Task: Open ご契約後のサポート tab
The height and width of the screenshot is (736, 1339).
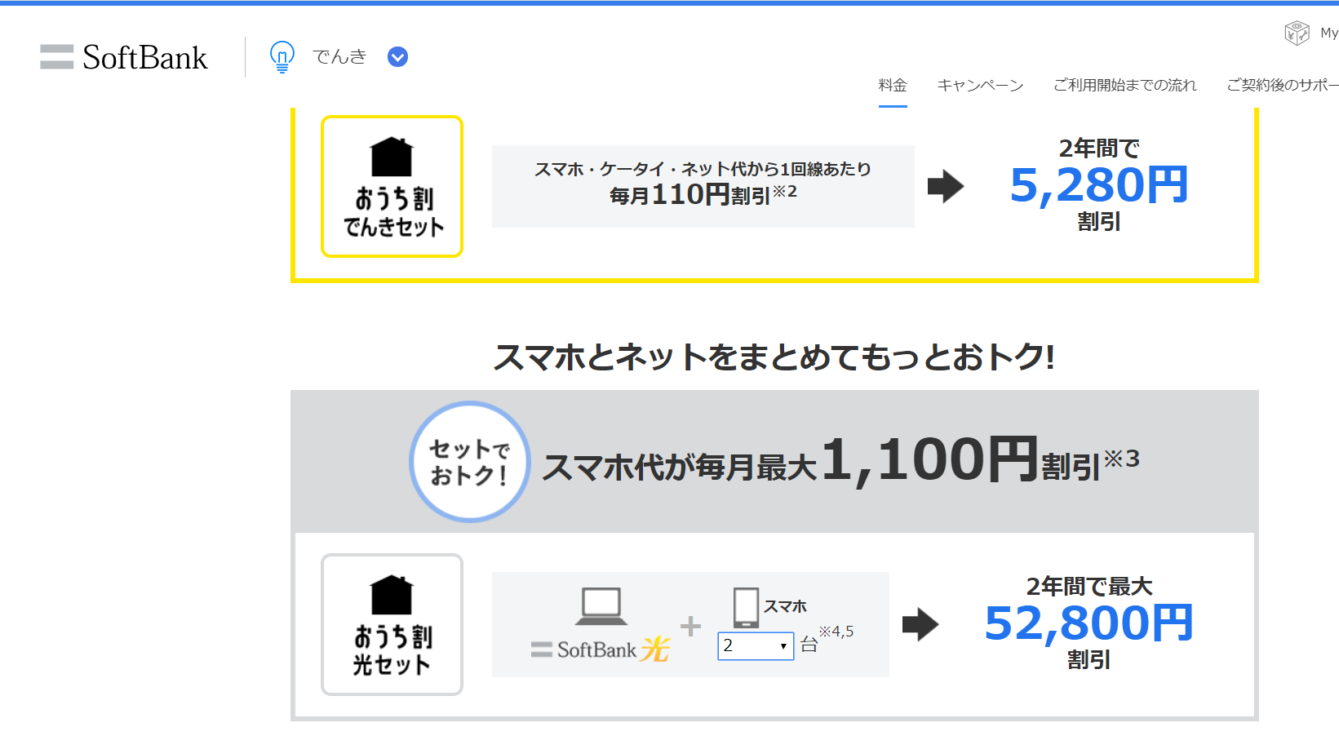Action: click(1283, 85)
